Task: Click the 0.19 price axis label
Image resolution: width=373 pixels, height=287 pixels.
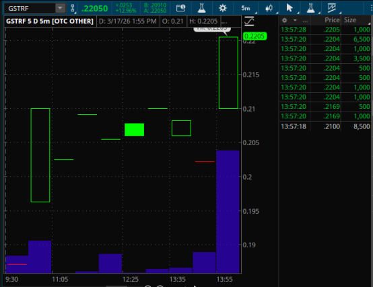Action: click(249, 245)
